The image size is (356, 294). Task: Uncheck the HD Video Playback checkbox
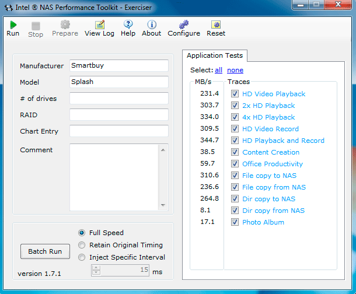point(235,94)
